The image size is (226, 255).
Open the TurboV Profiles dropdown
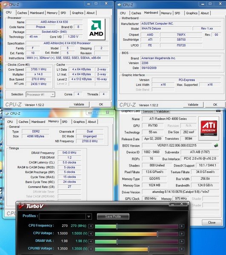click(89, 216)
